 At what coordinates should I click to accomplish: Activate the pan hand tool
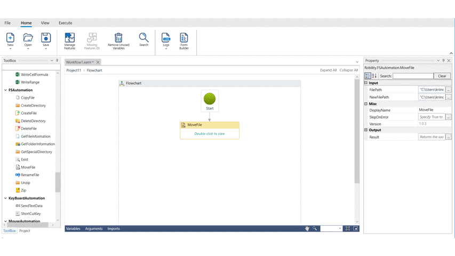[x=307, y=228]
